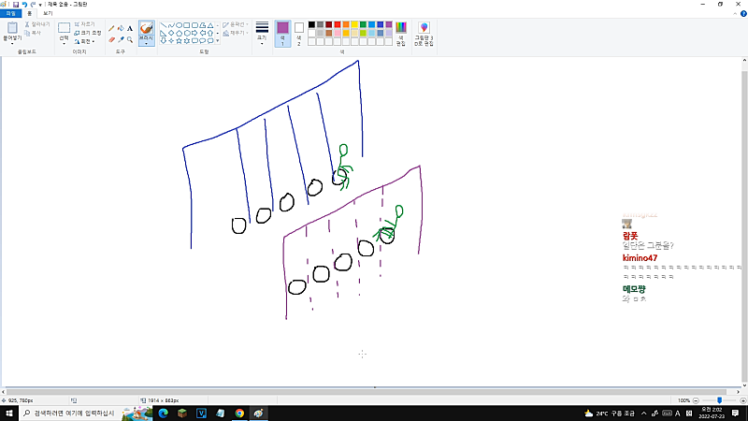Open the notification center icon
Screen dimensions: 748x421
click(735, 414)
